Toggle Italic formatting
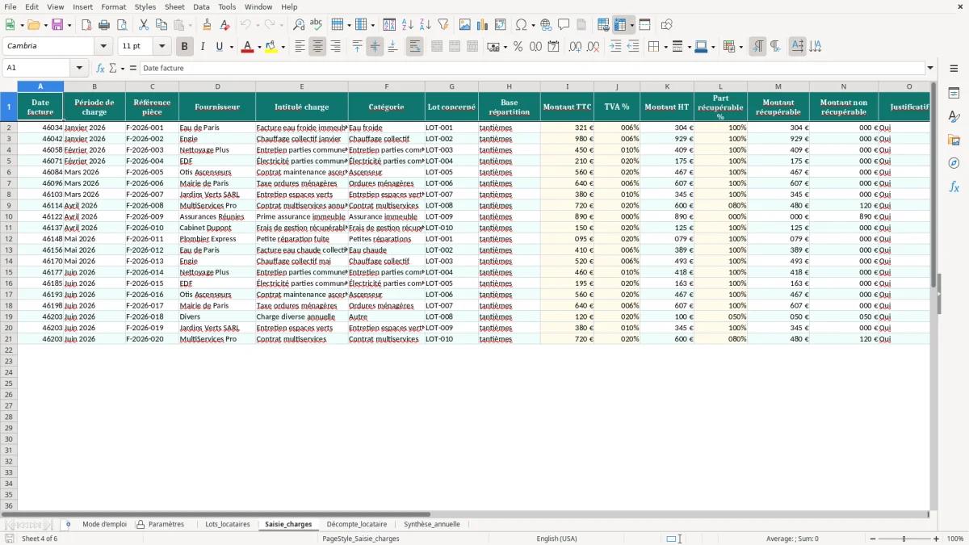The image size is (969, 545). [x=202, y=47]
